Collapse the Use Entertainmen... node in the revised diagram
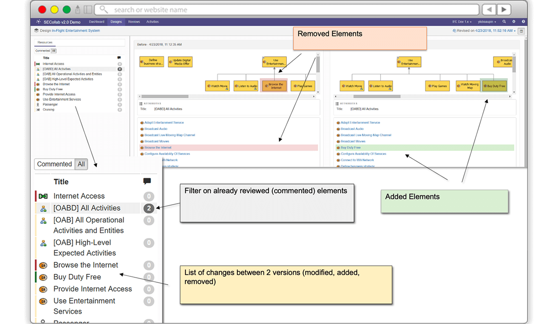This screenshot has height=324, width=555. [x=398, y=58]
